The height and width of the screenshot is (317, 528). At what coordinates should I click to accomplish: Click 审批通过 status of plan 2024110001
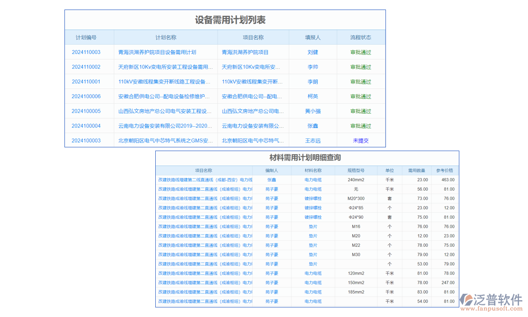click(x=361, y=81)
